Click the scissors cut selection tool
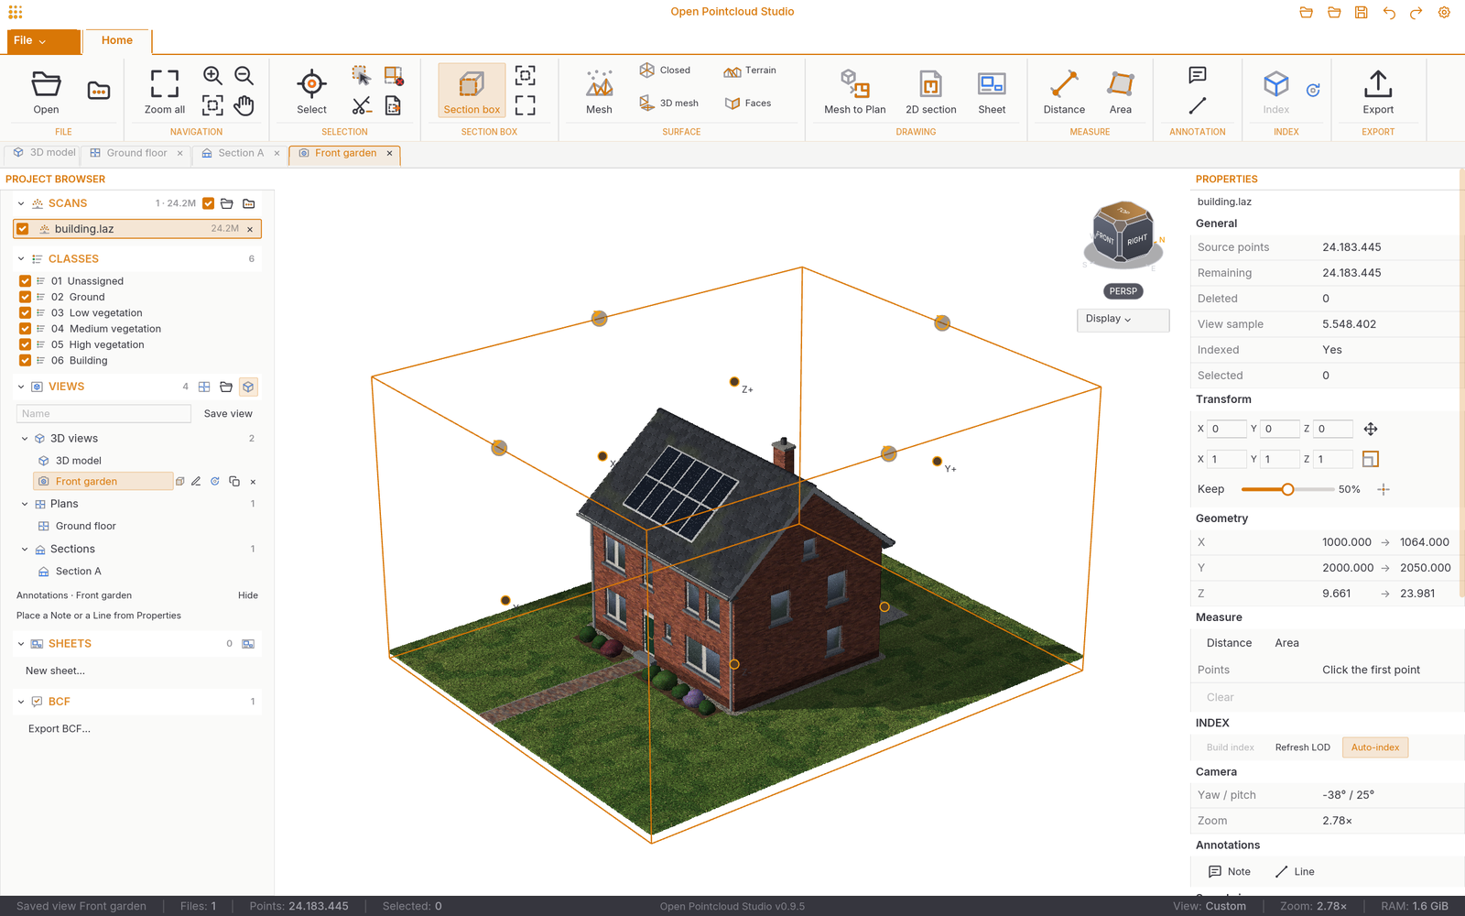This screenshot has width=1465, height=916. tap(362, 105)
